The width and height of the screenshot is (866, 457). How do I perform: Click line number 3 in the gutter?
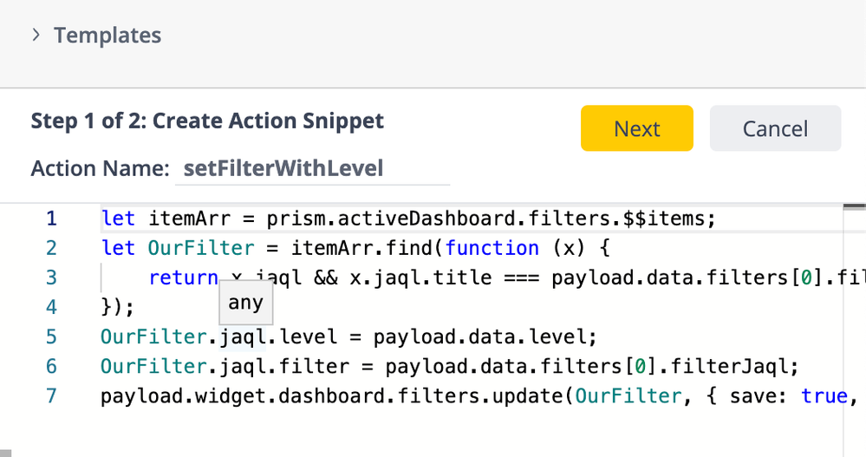pos(51,277)
